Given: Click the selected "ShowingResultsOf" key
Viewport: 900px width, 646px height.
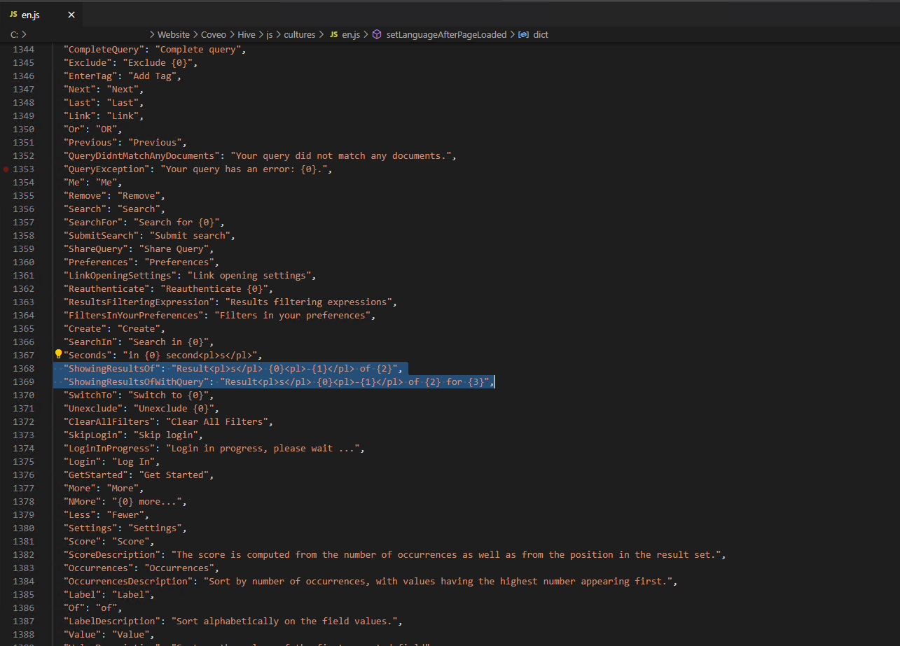Looking at the screenshot, I should (x=113, y=369).
